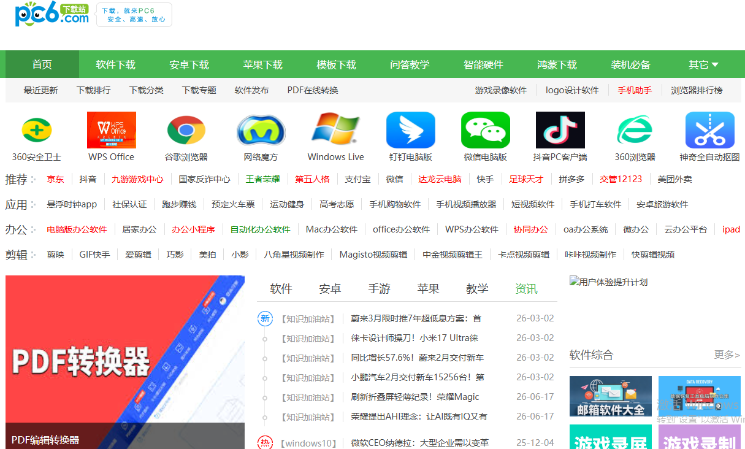
Task: Open the Windows Live icon
Action: tap(336, 130)
